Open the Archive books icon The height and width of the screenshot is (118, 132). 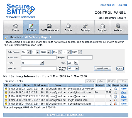click(x=118, y=26)
